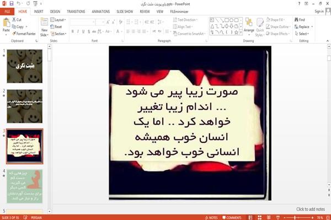Viewport: 331px width, 220px height.
Task: Collapse the ribbon with the caret
Action: 327,41
